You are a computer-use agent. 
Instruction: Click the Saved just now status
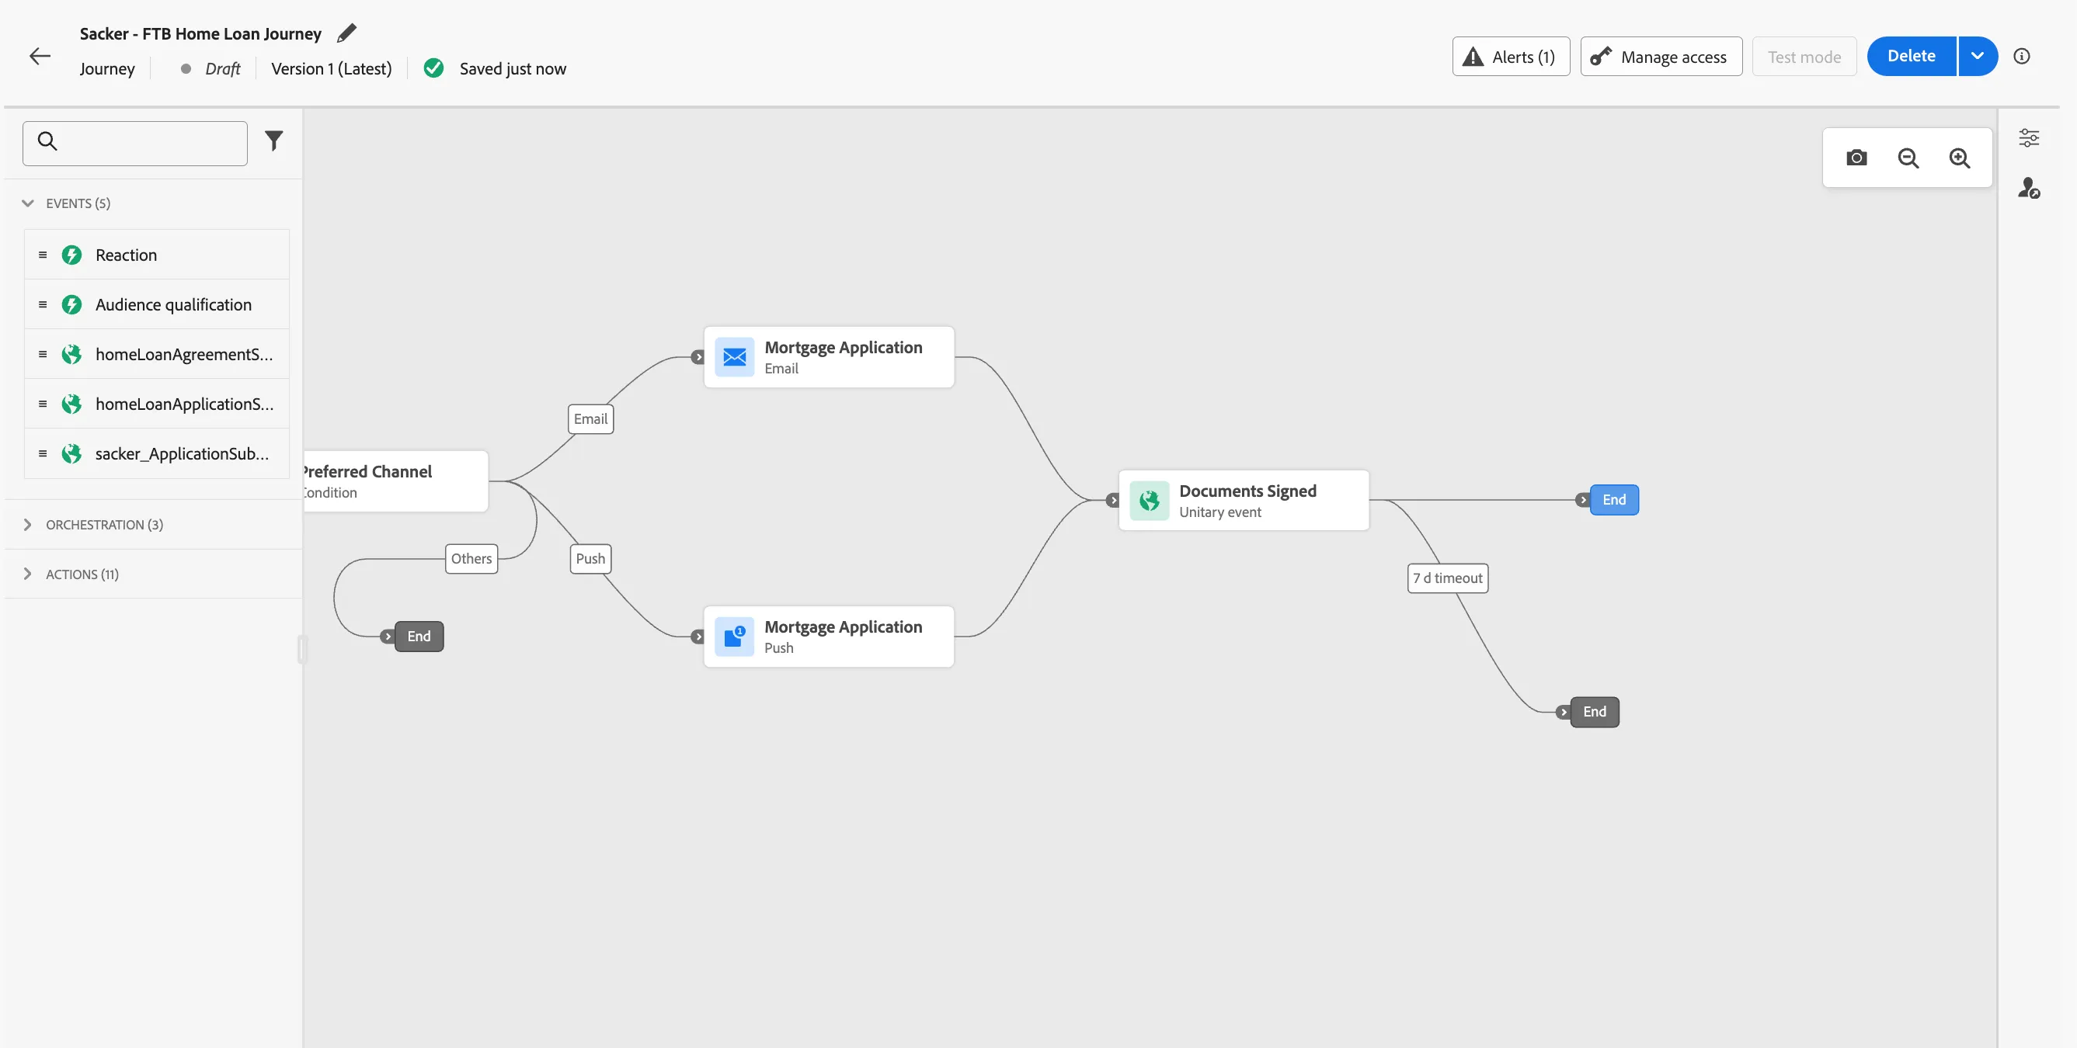[x=513, y=68]
